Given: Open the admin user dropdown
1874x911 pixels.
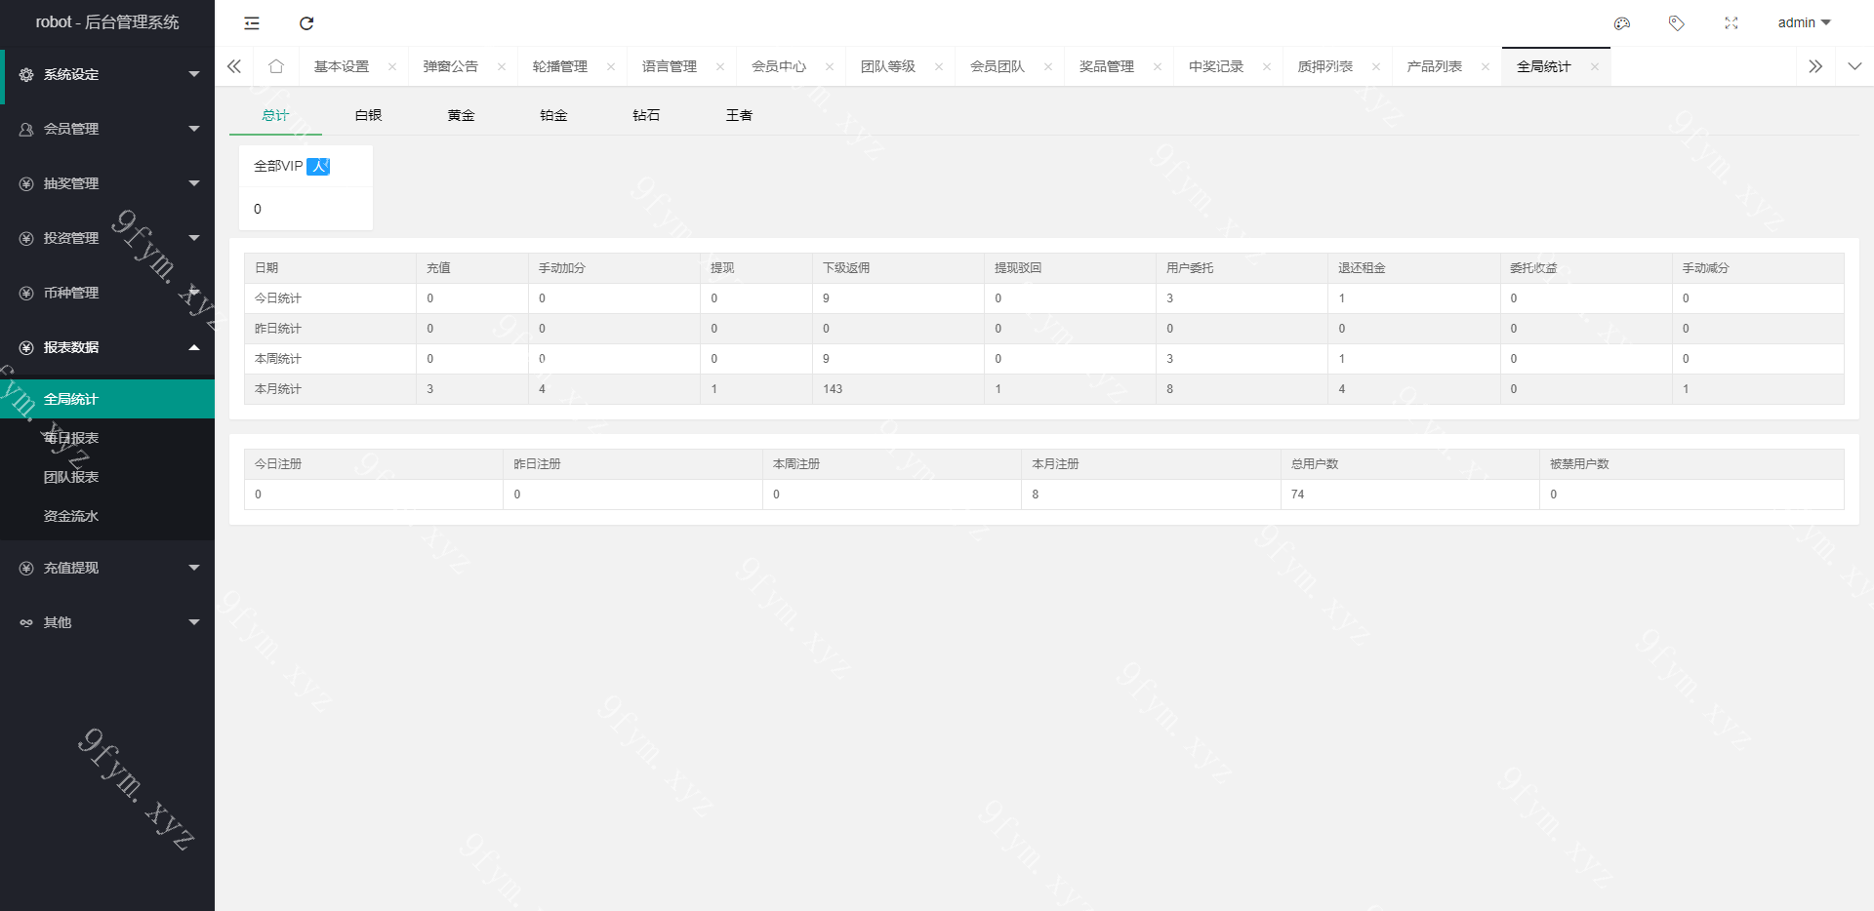Looking at the screenshot, I should 1804,22.
